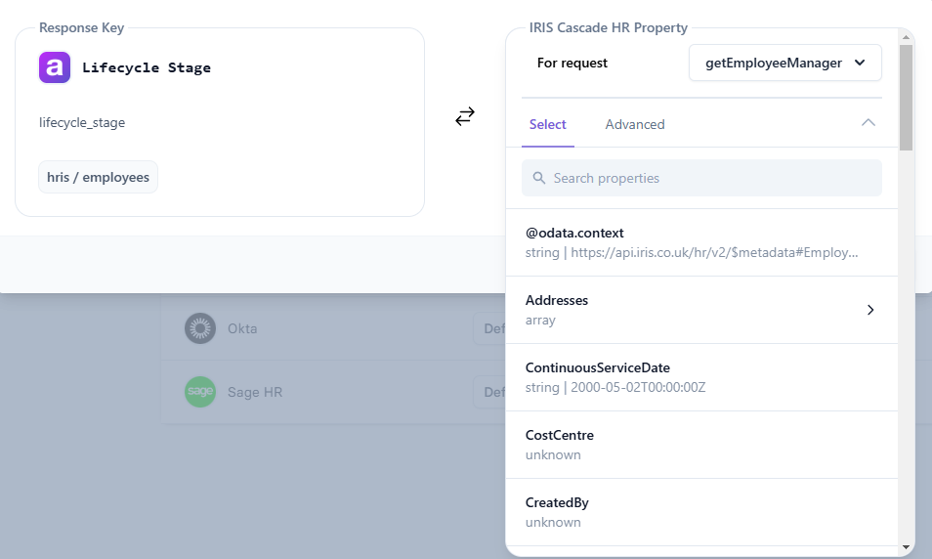Viewport: 932px width, 559px height.
Task: Expand the Addresses array chevron
Action: click(x=870, y=310)
